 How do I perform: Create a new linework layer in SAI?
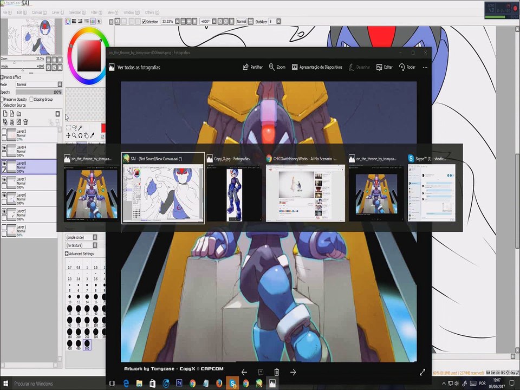[x=11, y=113]
